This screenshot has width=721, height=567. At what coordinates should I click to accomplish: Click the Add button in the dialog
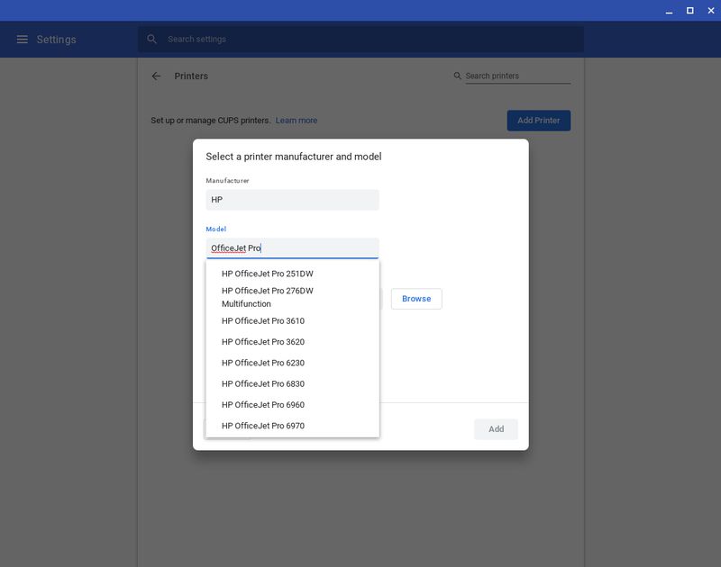click(496, 429)
